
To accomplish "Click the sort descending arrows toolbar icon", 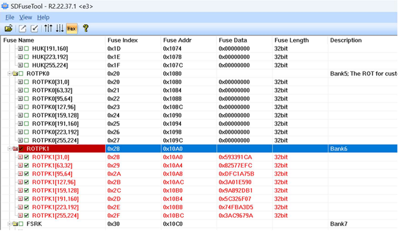I will click(x=59, y=28).
